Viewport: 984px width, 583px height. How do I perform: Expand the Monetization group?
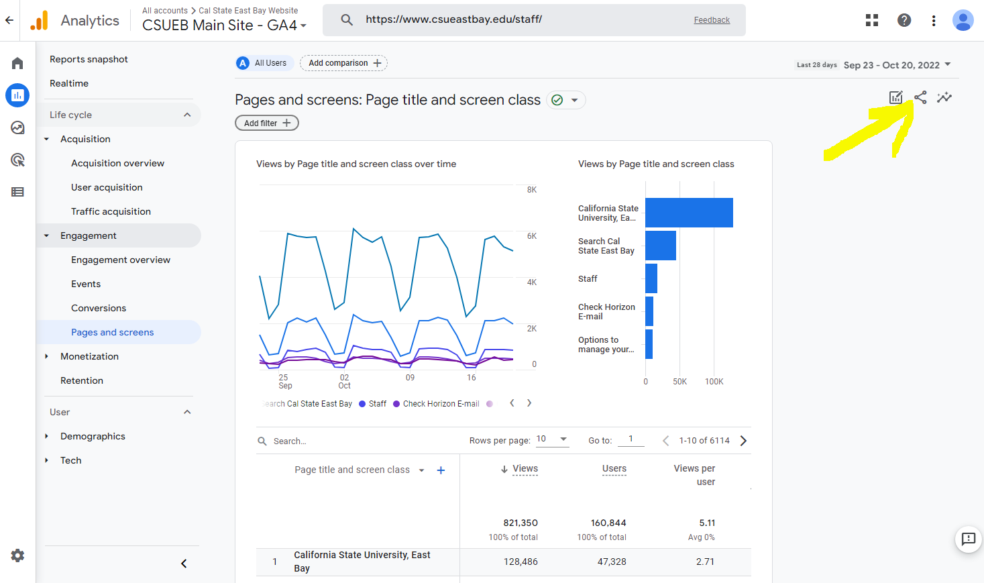[46, 356]
